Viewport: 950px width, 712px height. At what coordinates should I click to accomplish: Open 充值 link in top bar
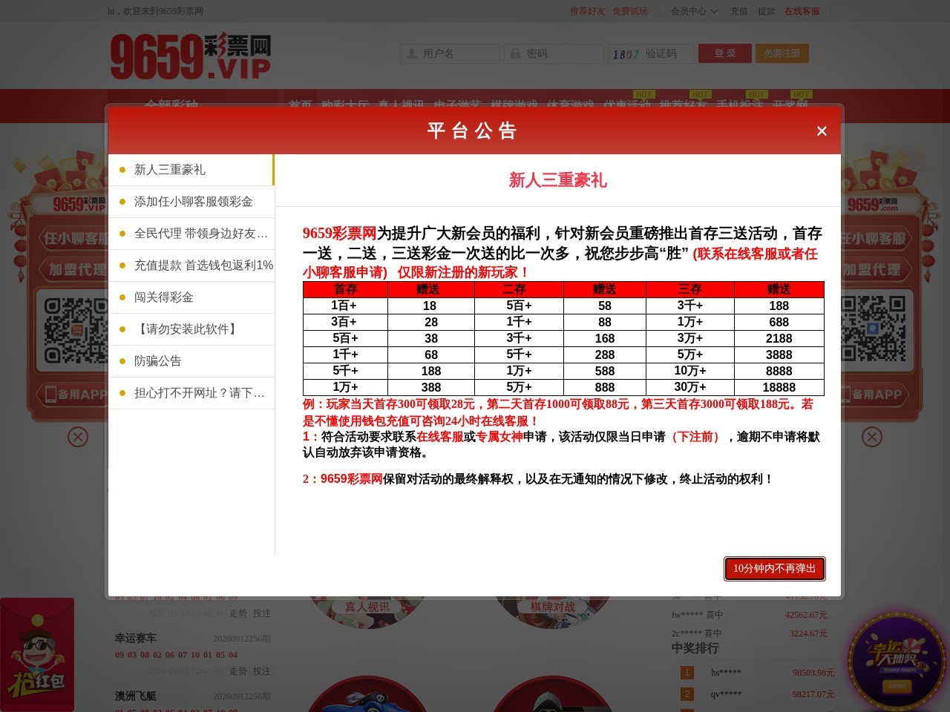click(x=738, y=11)
